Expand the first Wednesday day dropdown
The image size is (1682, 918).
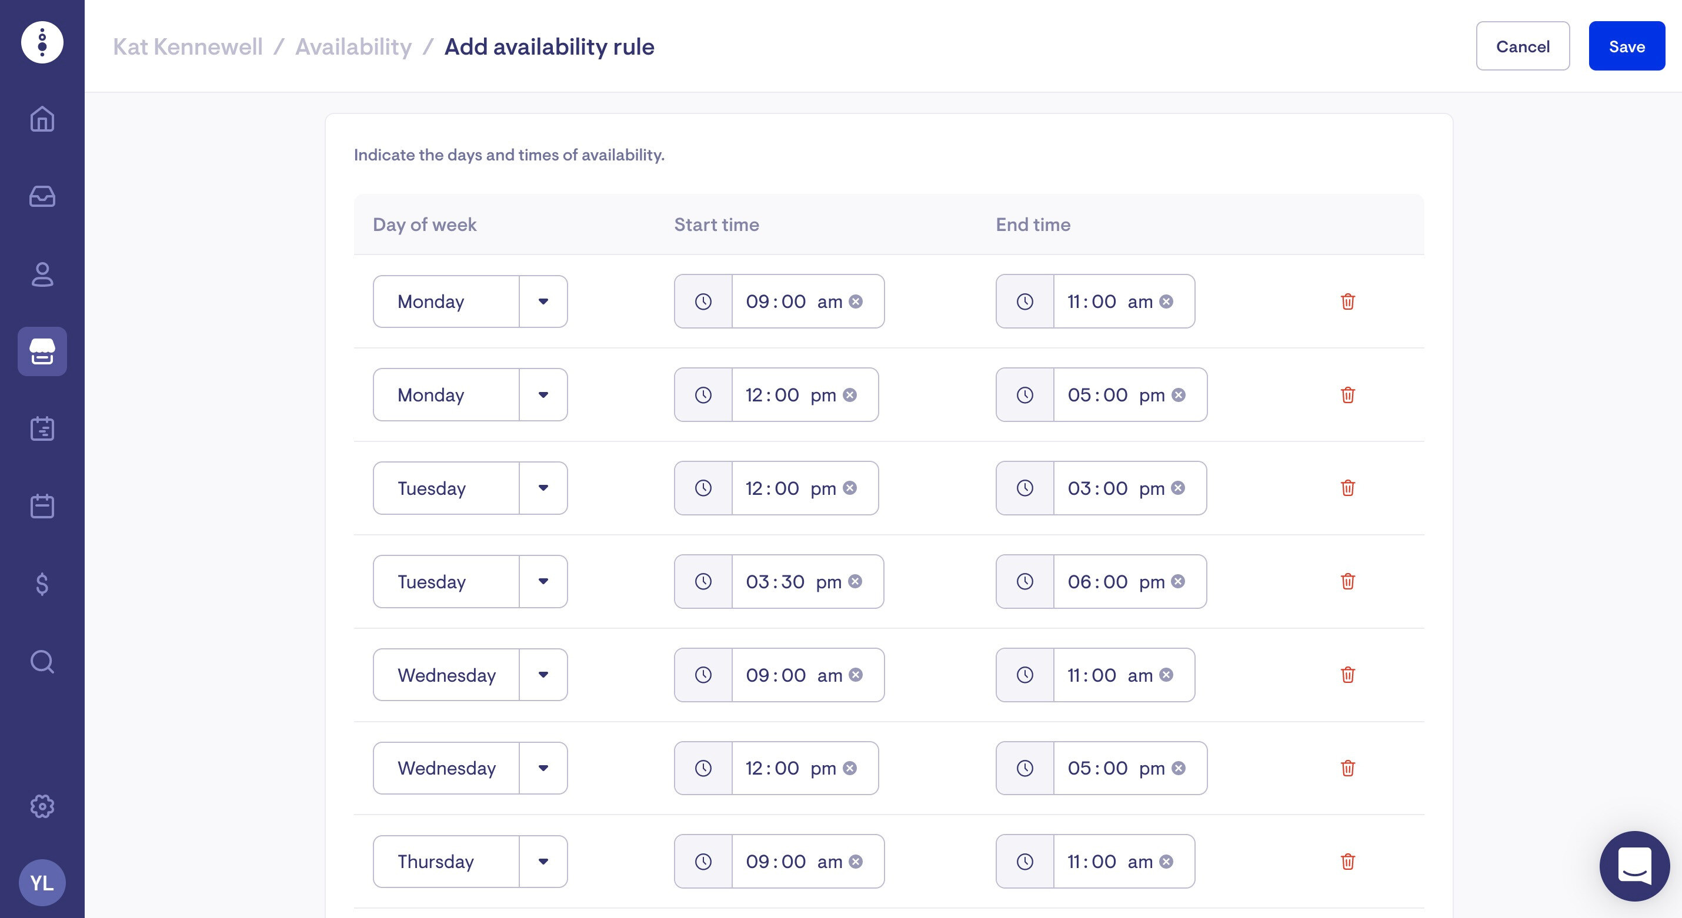[543, 675]
